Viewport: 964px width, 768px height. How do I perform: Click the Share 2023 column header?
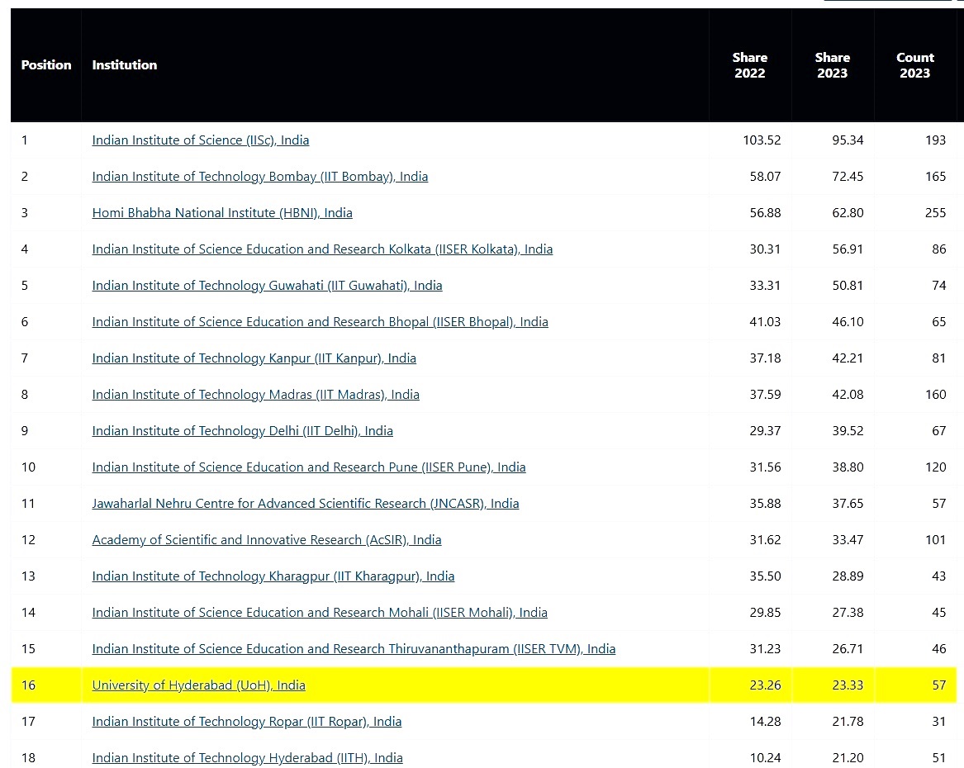pos(833,65)
